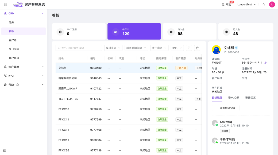Image resolution: width=278 pixels, height=155 pixels.
Task: Click customer number 9777599
Action: pos(96,119)
